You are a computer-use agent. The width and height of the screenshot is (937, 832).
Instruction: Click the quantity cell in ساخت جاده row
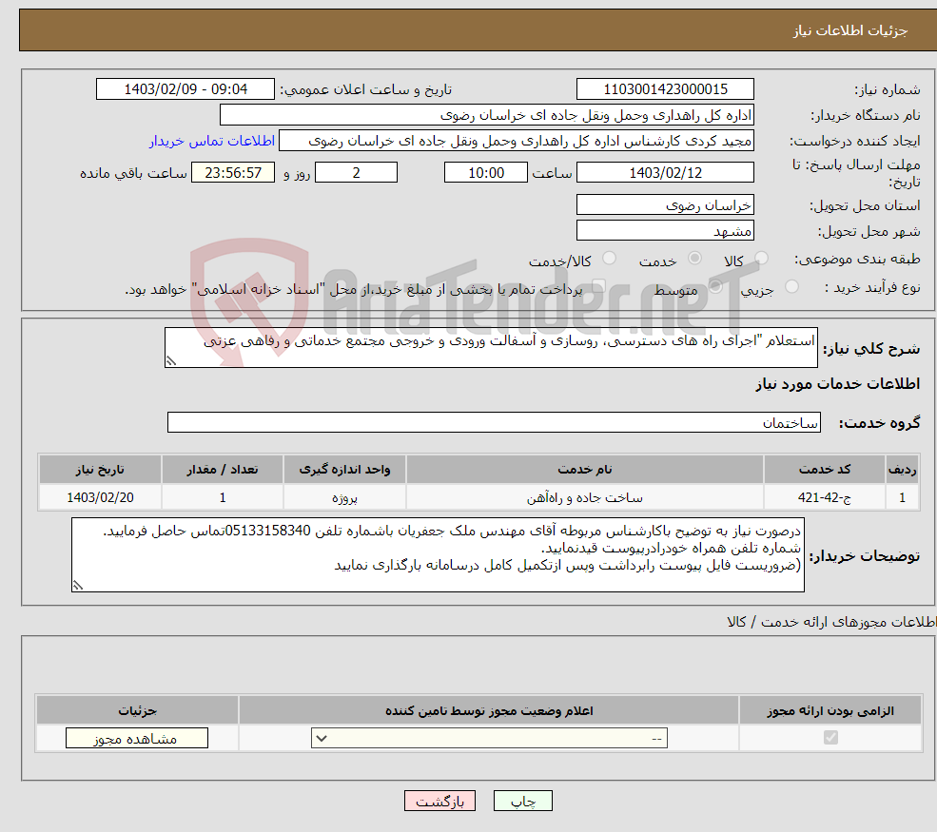tap(223, 497)
